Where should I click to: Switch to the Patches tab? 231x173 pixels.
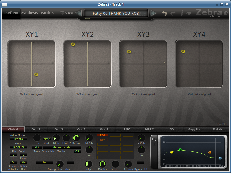48,13
